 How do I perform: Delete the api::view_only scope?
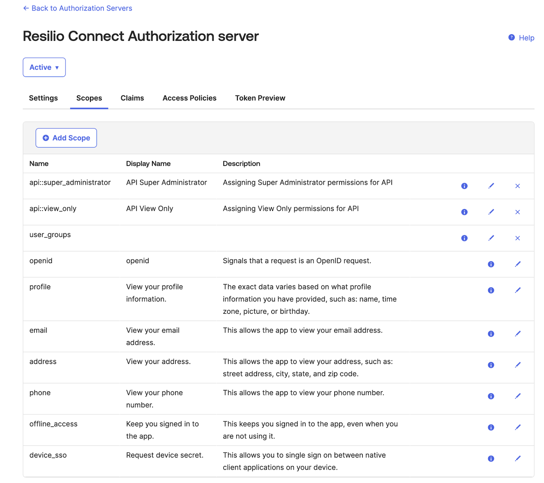click(517, 212)
